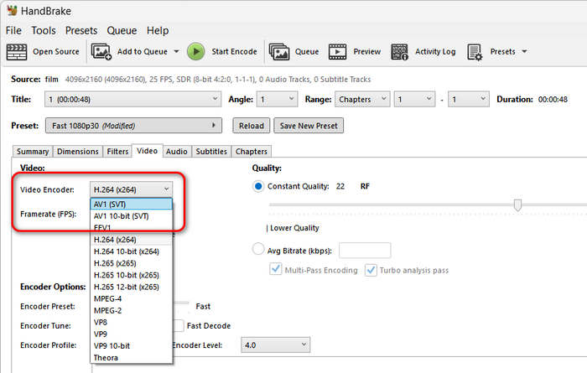Choose VP9 encoder option
The image size is (587, 373).
pyautogui.click(x=131, y=334)
